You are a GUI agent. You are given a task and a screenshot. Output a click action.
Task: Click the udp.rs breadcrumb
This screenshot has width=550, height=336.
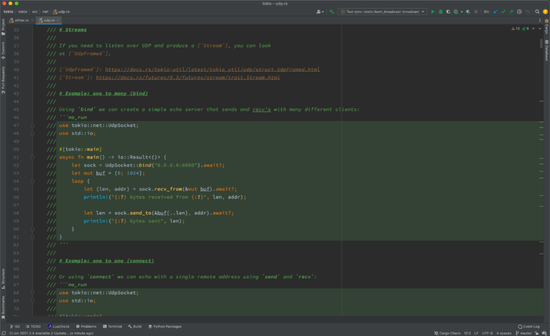[x=62, y=12]
